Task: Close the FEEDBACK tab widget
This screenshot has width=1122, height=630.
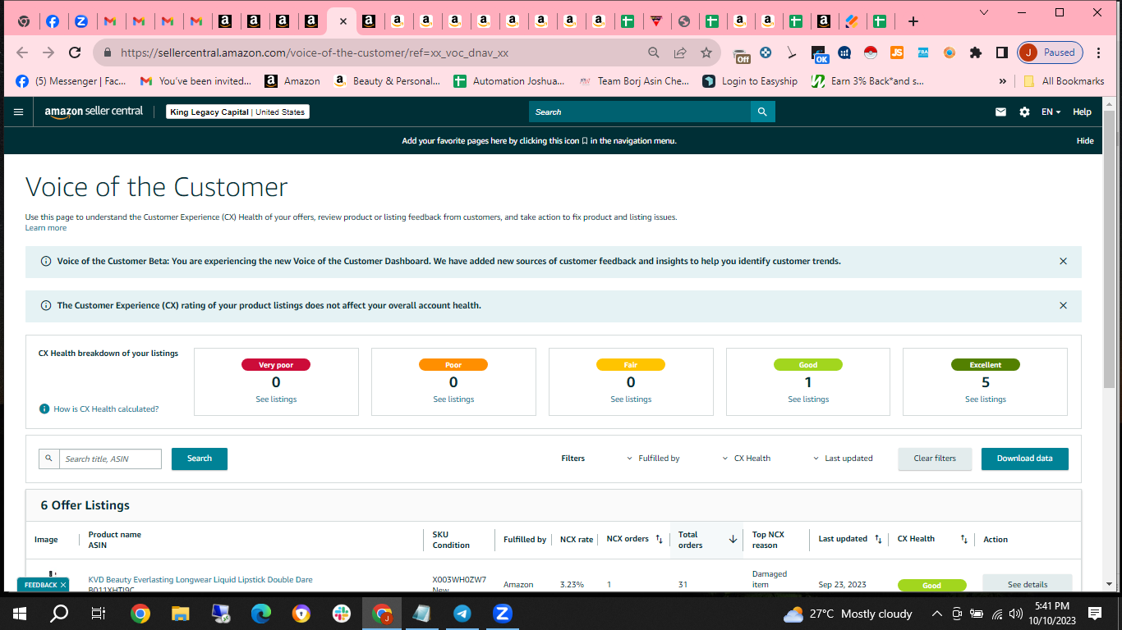Action: coord(63,585)
